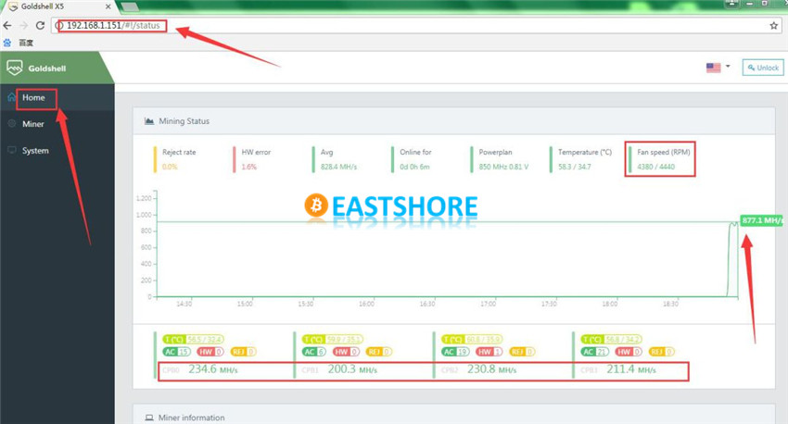This screenshot has height=424, width=788.
Task: Click the AC 19 badge
Action: click(456, 352)
